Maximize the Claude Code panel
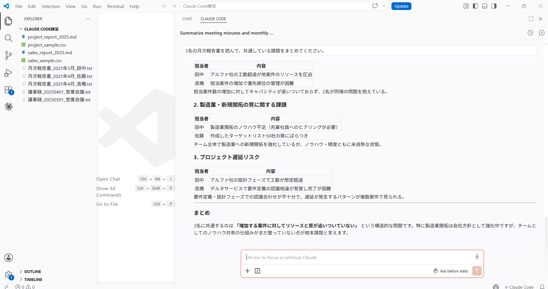The image size is (548, 289). point(531,19)
